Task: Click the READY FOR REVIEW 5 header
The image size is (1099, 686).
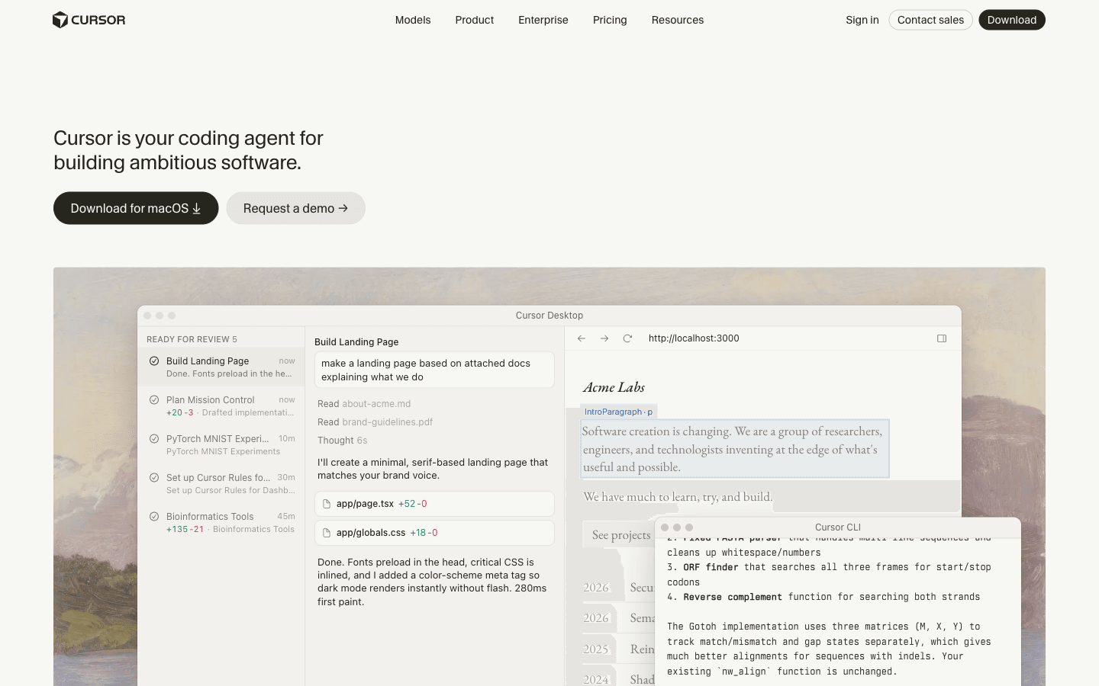Action: coord(192,339)
